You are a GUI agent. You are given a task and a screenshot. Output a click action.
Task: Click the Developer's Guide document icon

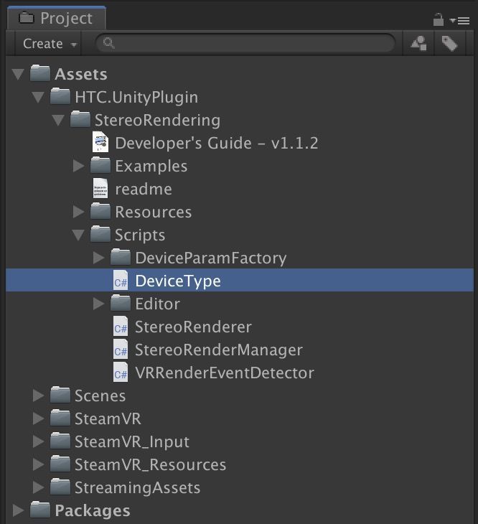pos(100,142)
